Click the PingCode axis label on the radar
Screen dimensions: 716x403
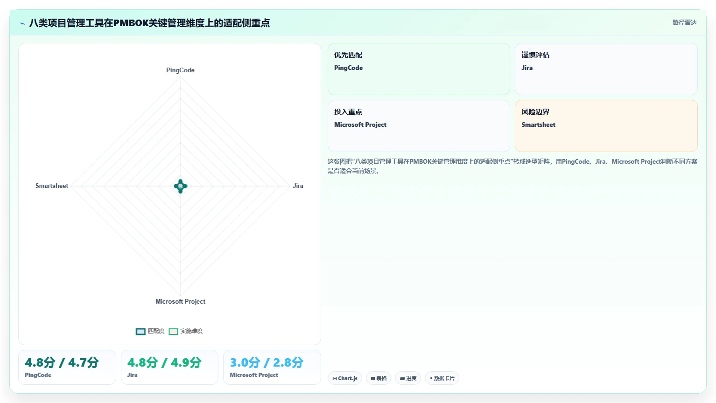180,70
